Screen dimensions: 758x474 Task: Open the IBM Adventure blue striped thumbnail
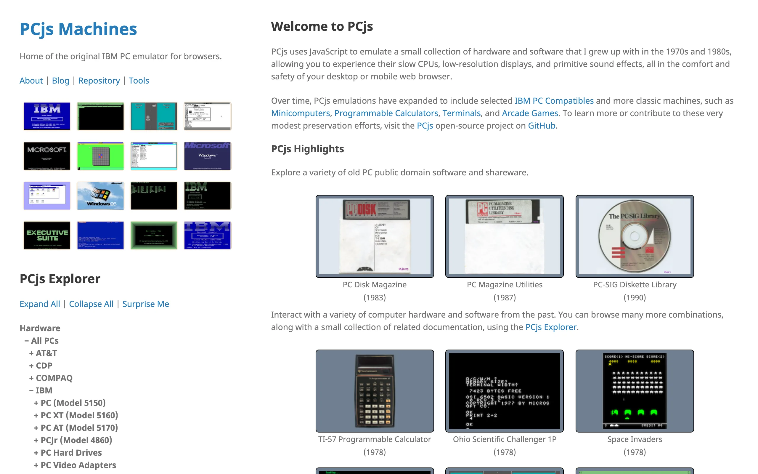(208, 236)
